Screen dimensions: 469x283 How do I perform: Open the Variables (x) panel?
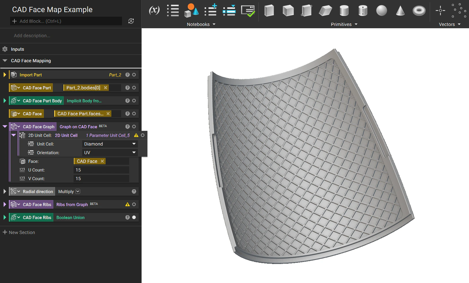tap(154, 10)
